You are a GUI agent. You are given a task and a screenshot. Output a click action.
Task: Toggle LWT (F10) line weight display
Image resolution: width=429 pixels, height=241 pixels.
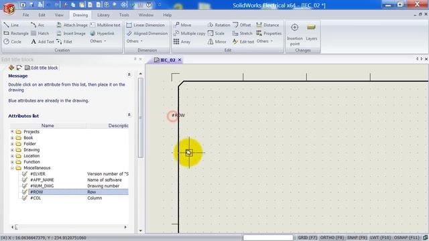point(380,238)
